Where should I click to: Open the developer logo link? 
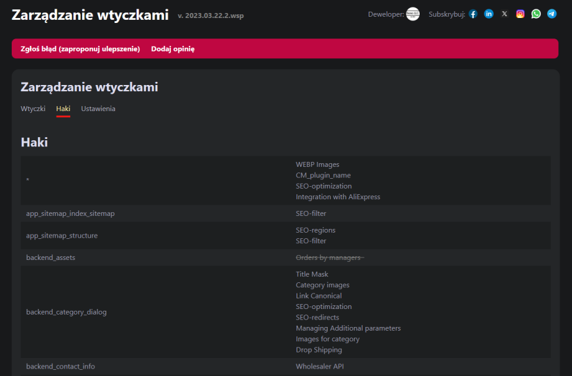click(x=413, y=14)
